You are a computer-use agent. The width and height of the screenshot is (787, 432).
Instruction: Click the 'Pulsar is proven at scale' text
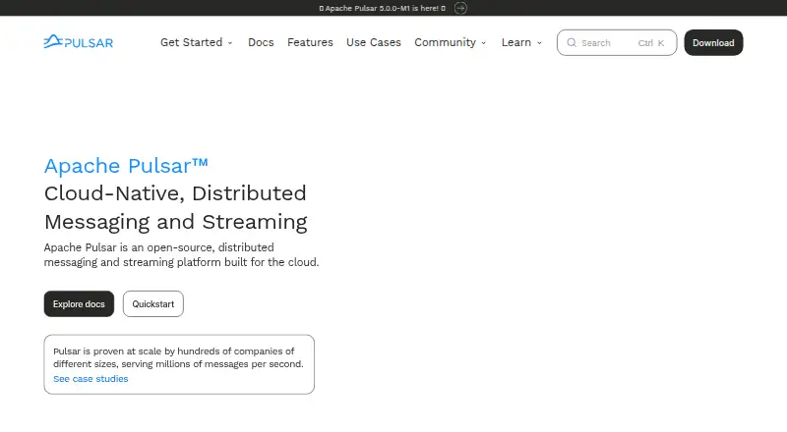(x=178, y=357)
